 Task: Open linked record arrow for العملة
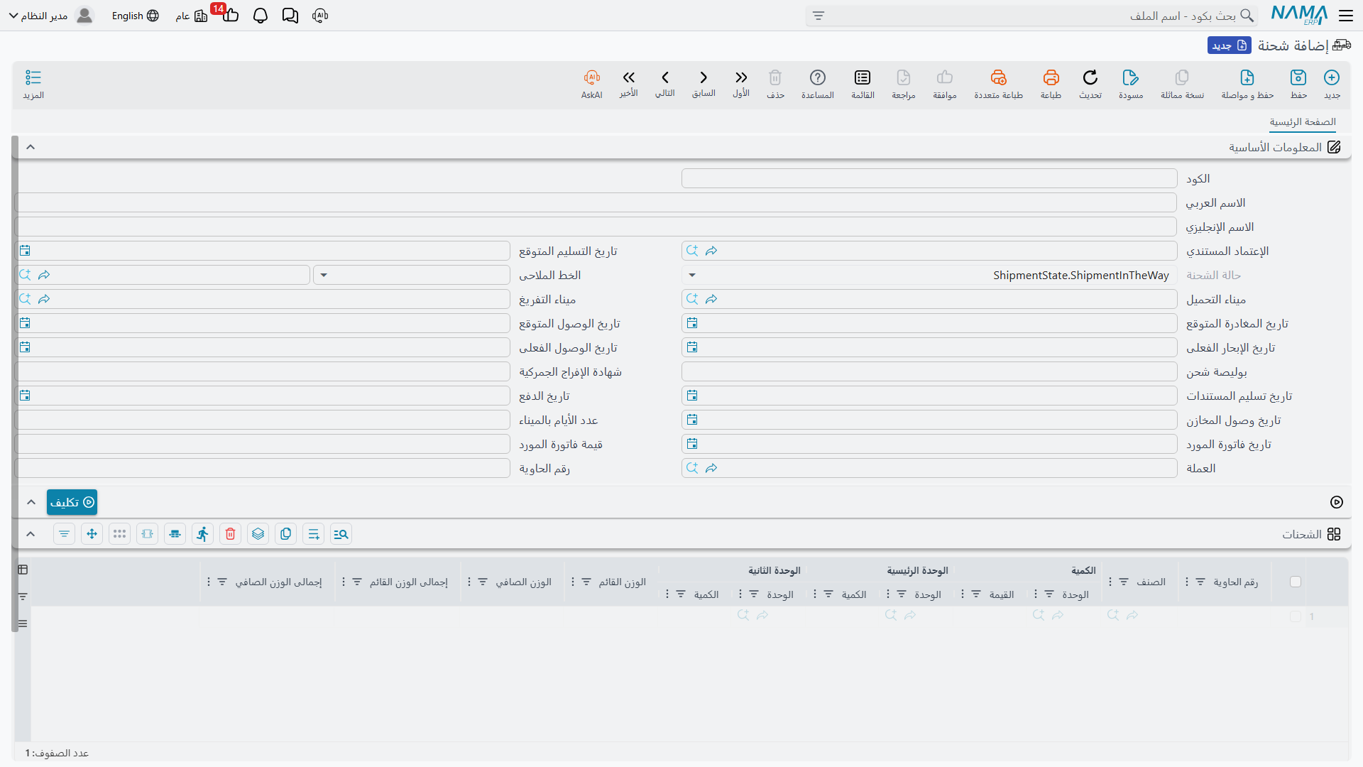pyautogui.click(x=711, y=468)
